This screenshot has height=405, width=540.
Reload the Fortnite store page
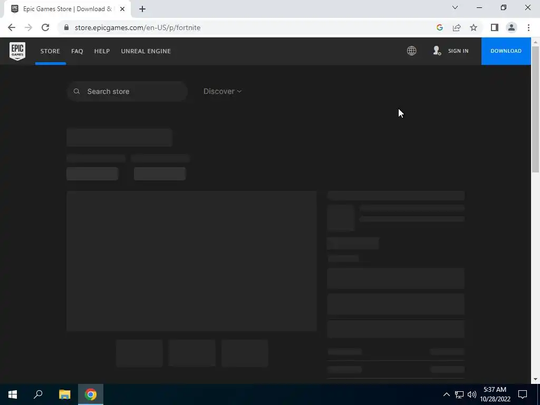pyautogui.click(x=45, y=27)
